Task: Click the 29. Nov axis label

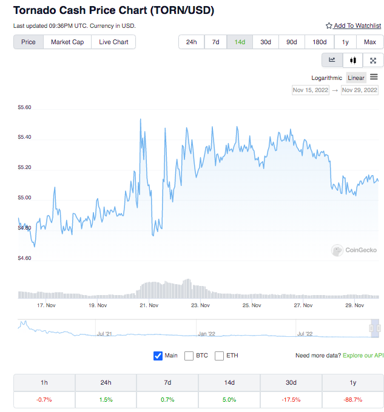Action: 354,305
